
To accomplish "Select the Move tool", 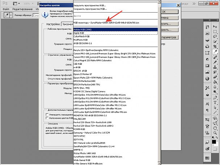I will [x=215, y=26].
